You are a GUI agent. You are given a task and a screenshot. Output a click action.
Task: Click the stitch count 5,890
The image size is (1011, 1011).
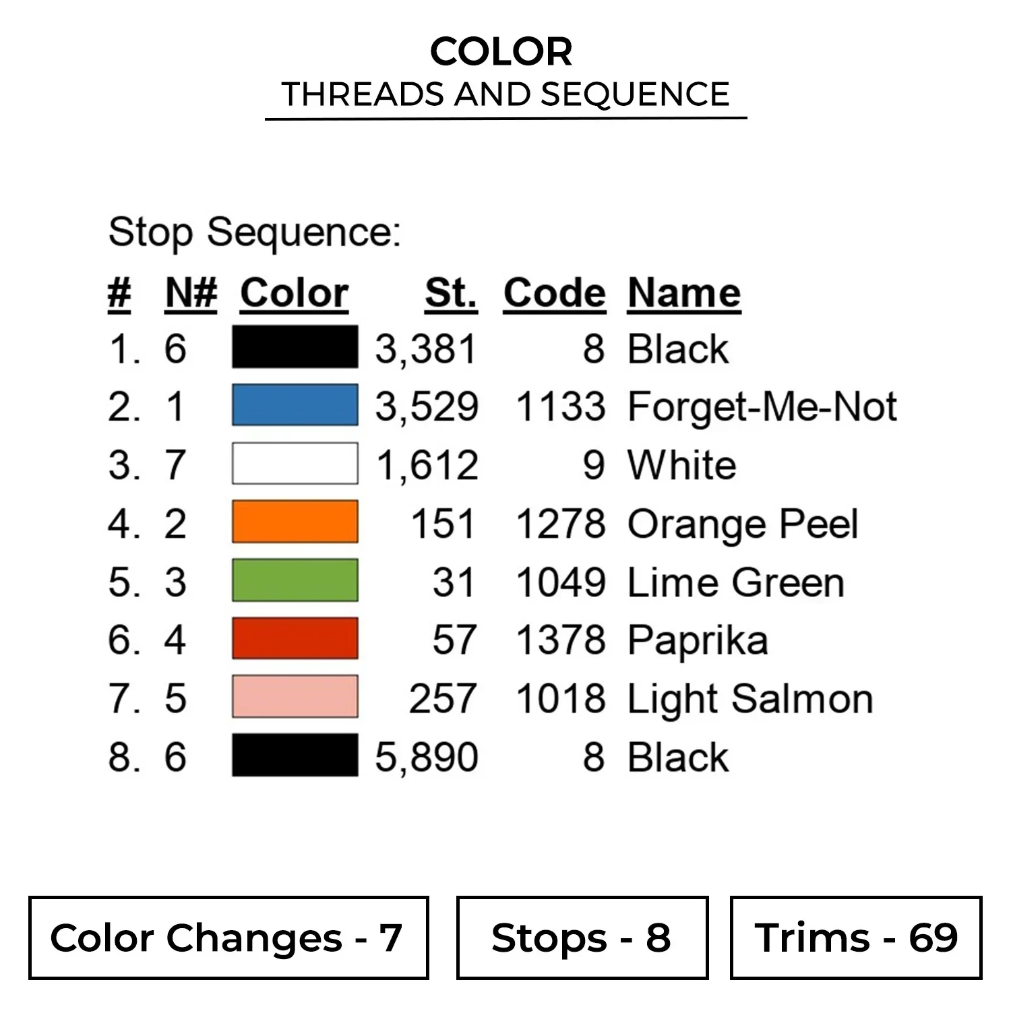[426, 756]
